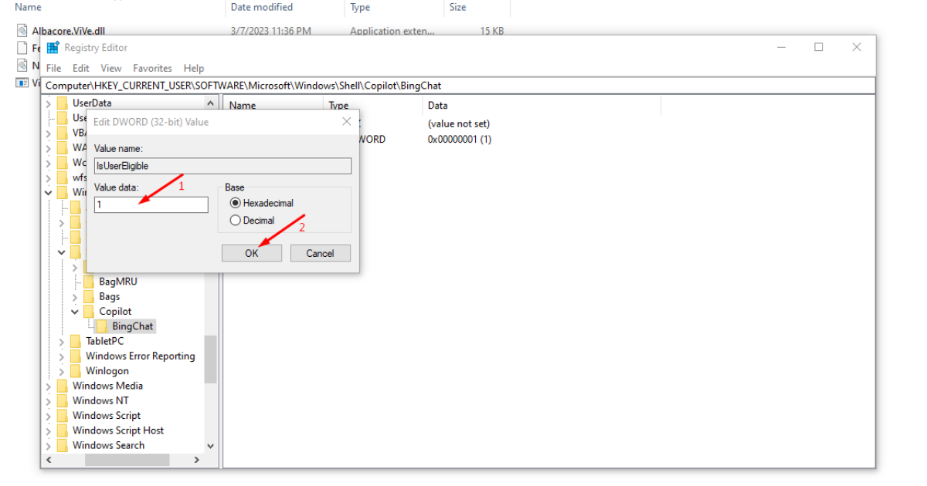
Task: Expand the Windows Script Host tree node
Action: (49, 430)
